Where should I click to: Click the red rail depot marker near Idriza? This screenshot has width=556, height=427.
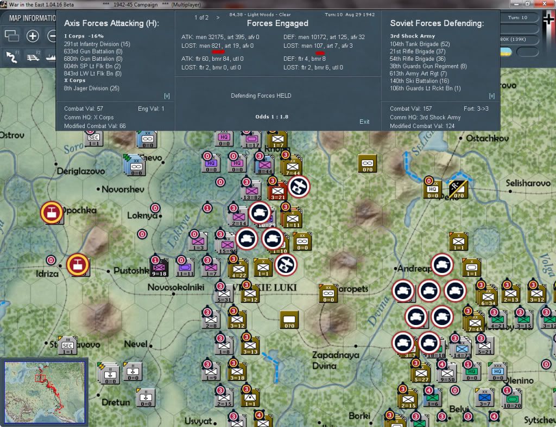pos(78,265)
